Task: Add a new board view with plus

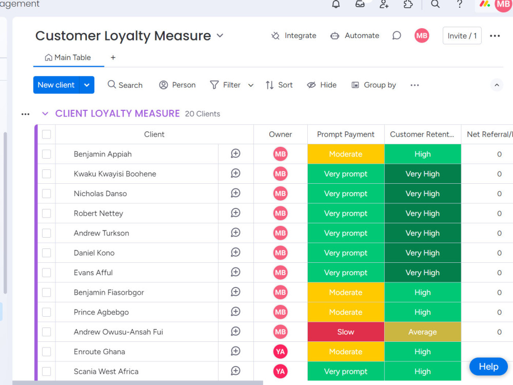Action: (113, 57)
